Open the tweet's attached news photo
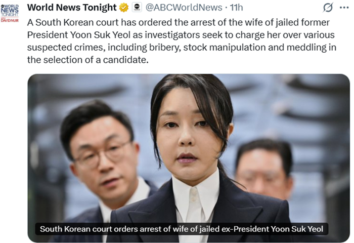 189,158
